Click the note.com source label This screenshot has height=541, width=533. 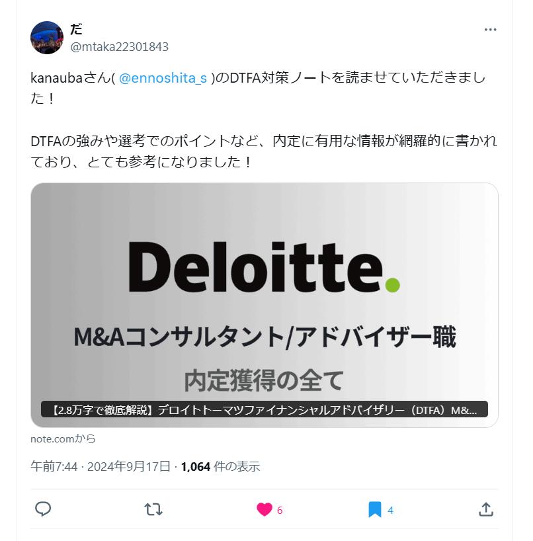(62, 438)
